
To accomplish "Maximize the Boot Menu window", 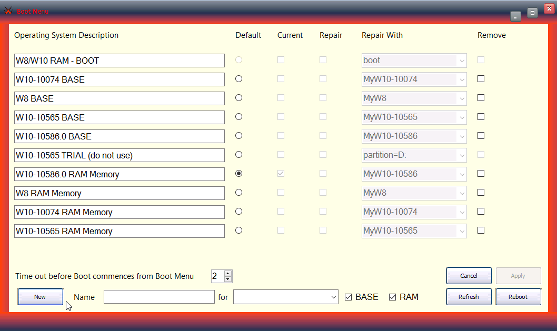I will point(532,13).
